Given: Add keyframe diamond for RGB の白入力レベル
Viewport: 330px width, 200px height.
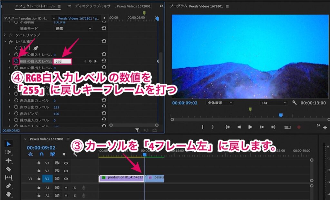Looking at the screenshot, I should point(90,61).
